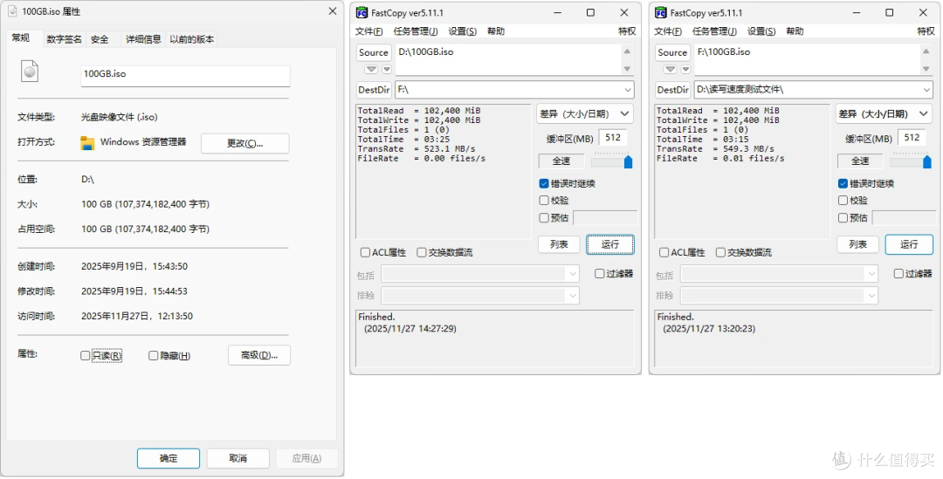Viewport: 943px width, 479px height.
Task: Switch to 以前的版本 tab
Action: [x=191, y=39]
